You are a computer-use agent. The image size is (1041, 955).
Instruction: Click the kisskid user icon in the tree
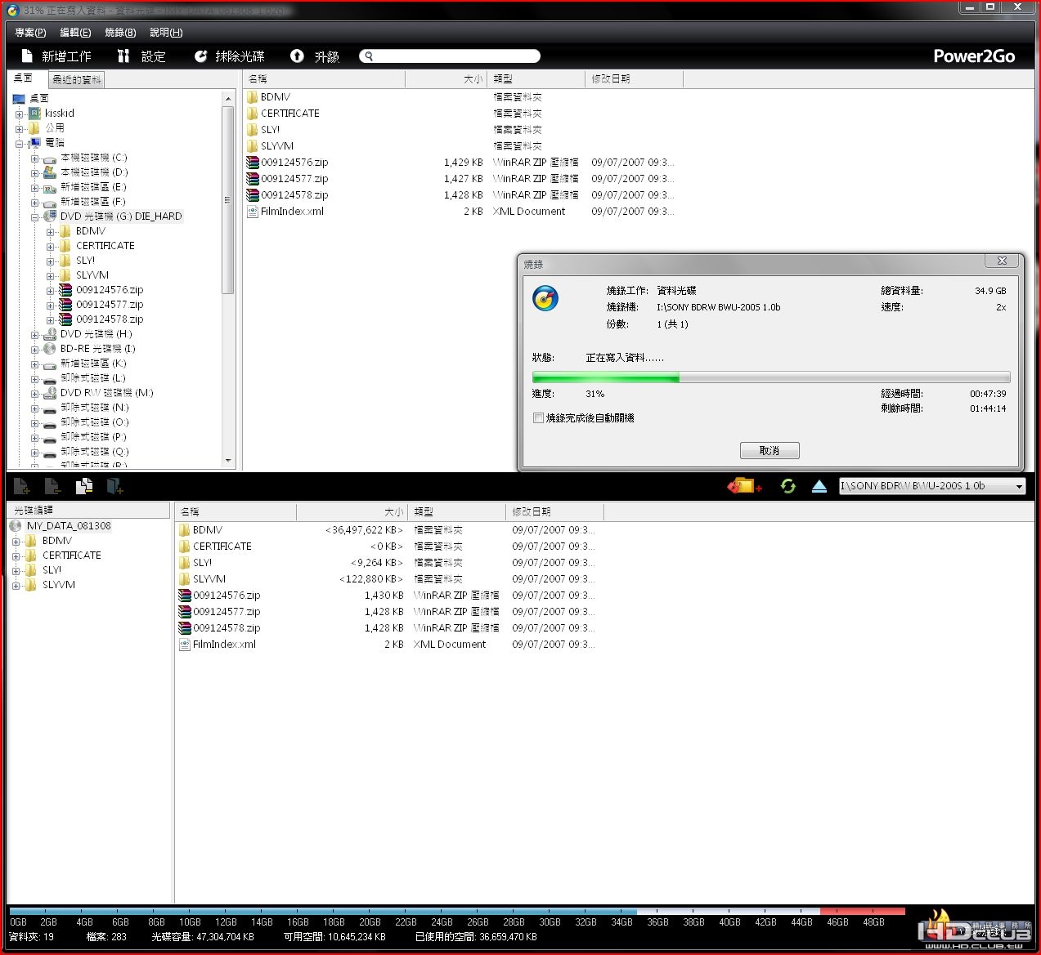(x=34, y=113)
